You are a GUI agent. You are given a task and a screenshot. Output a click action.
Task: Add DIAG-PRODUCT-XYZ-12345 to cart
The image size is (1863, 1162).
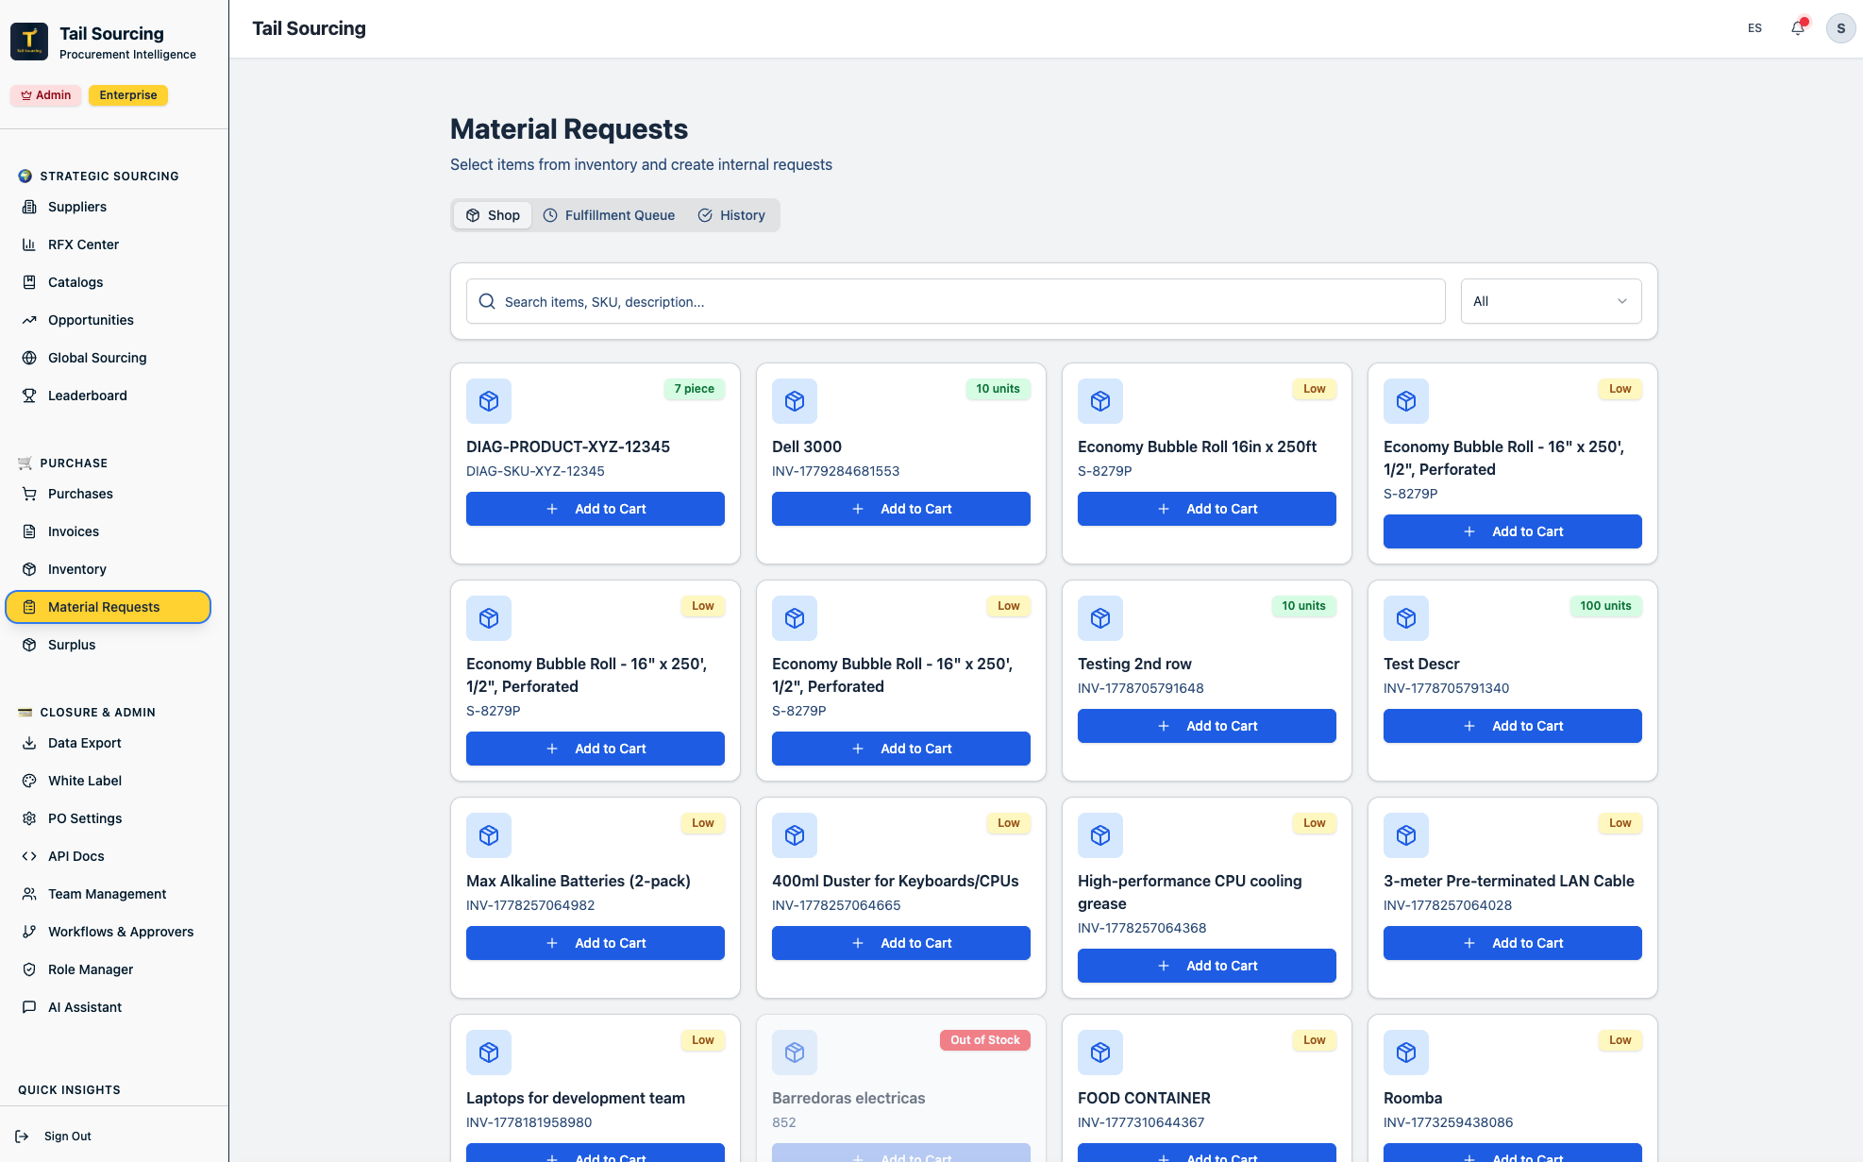coord(596,509)
